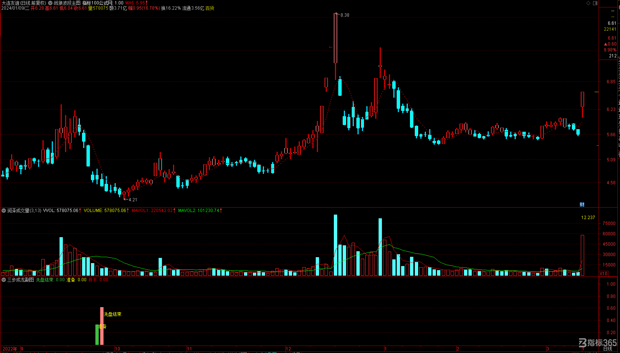Viewport: 620px width, 353px height.
Task: Select the 大连友谊(日线,前复权) title
Action: (x=24, y=3)
